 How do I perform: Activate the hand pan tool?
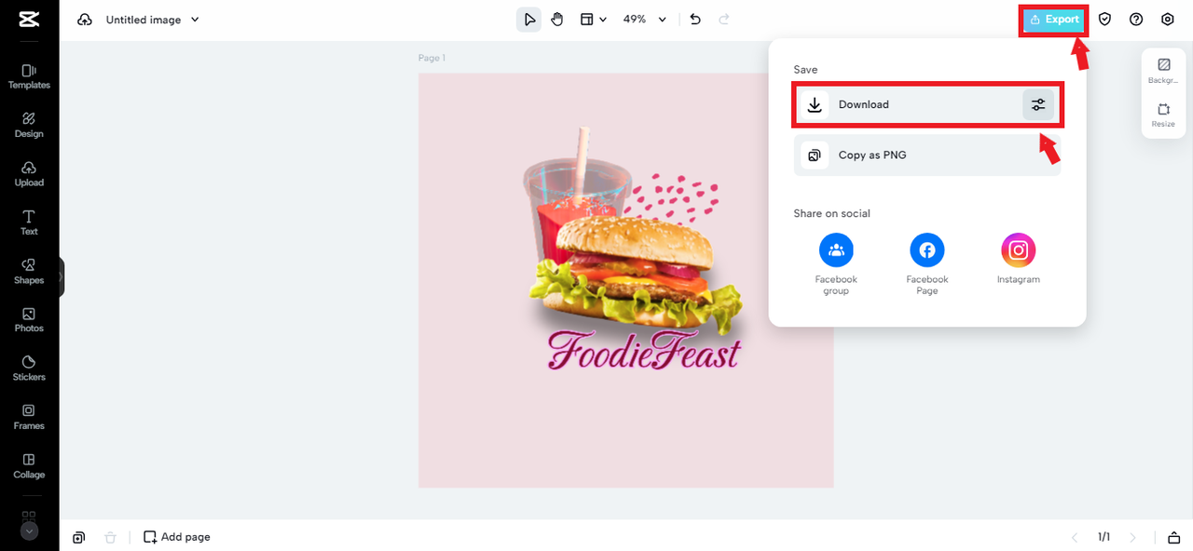pyautogui.click(x=557, y=20)
